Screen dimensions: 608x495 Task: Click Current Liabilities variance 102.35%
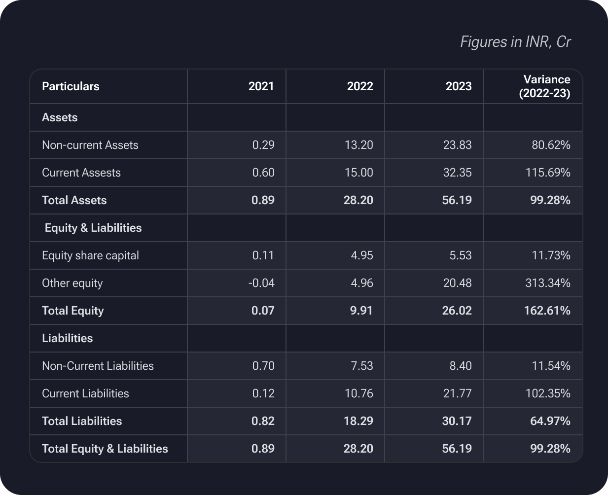(547, 393)
